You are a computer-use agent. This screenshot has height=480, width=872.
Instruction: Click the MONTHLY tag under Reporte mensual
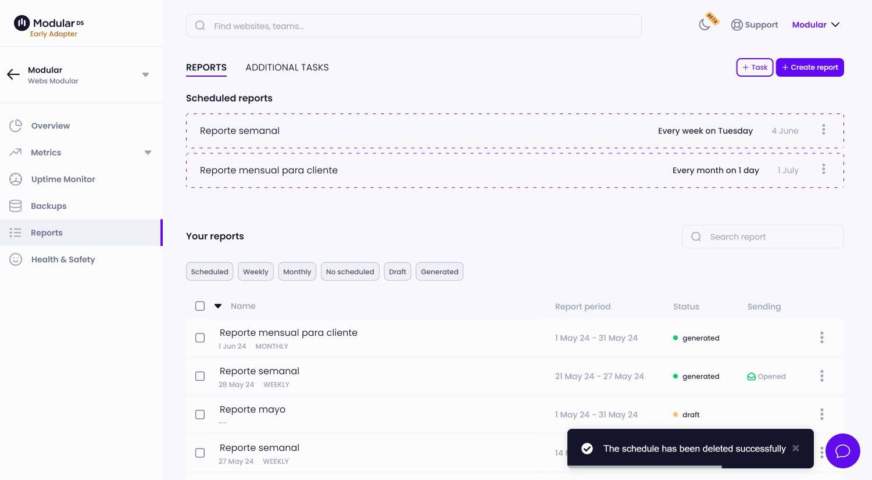tap(271, 346)
